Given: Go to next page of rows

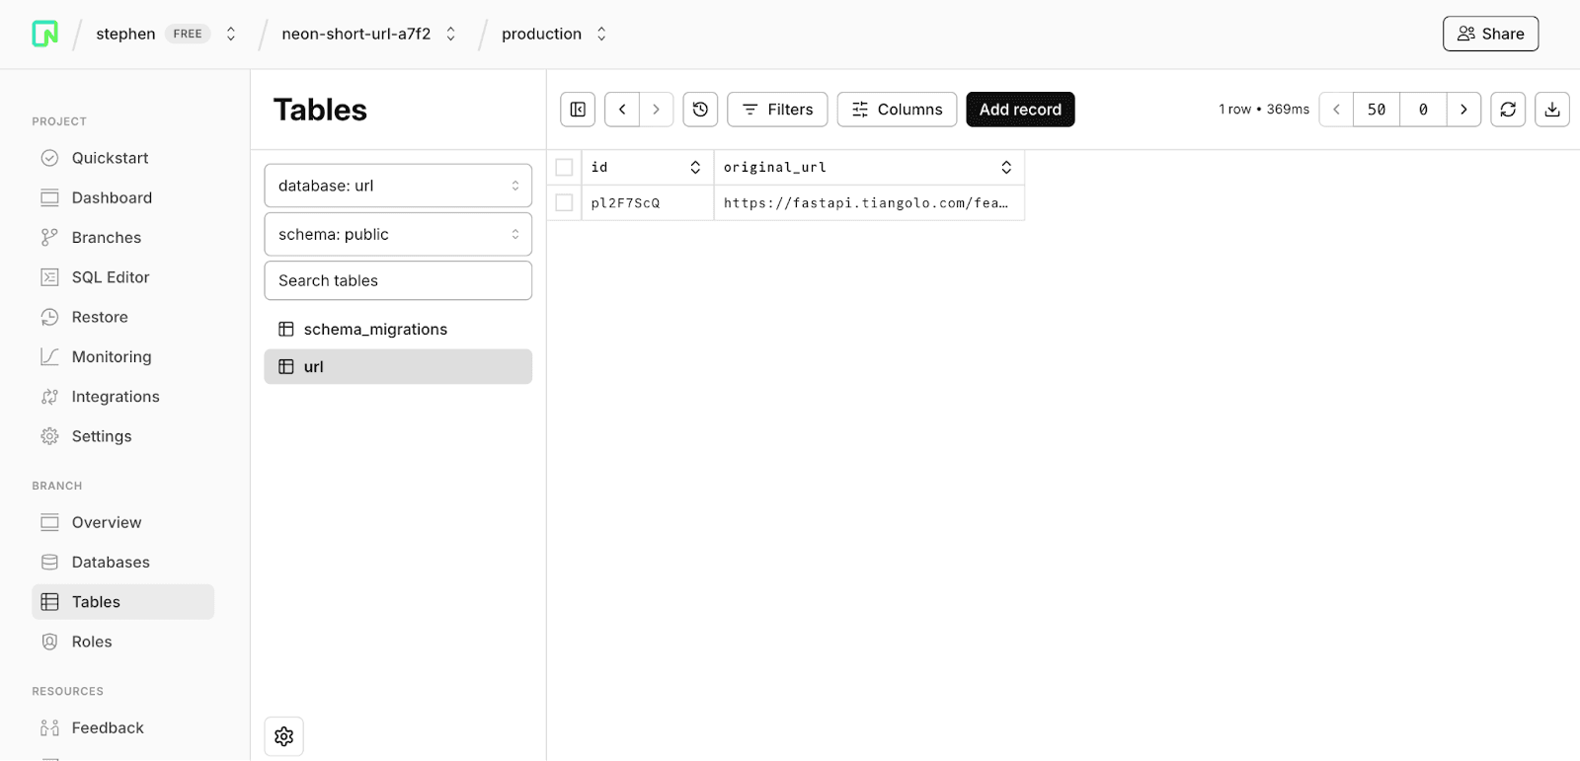Looking at the screenshot, I should click(x=1463, y=110).
